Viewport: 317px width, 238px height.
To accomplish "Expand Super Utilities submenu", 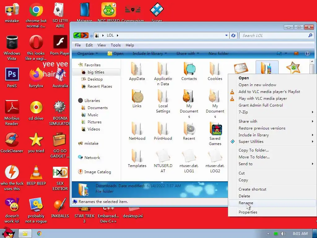I will pos(273,141).
